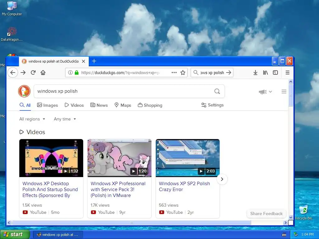
Task: Open Windows XP SP2 Polish Crazy Error link
Action: (x=184, y=186)
